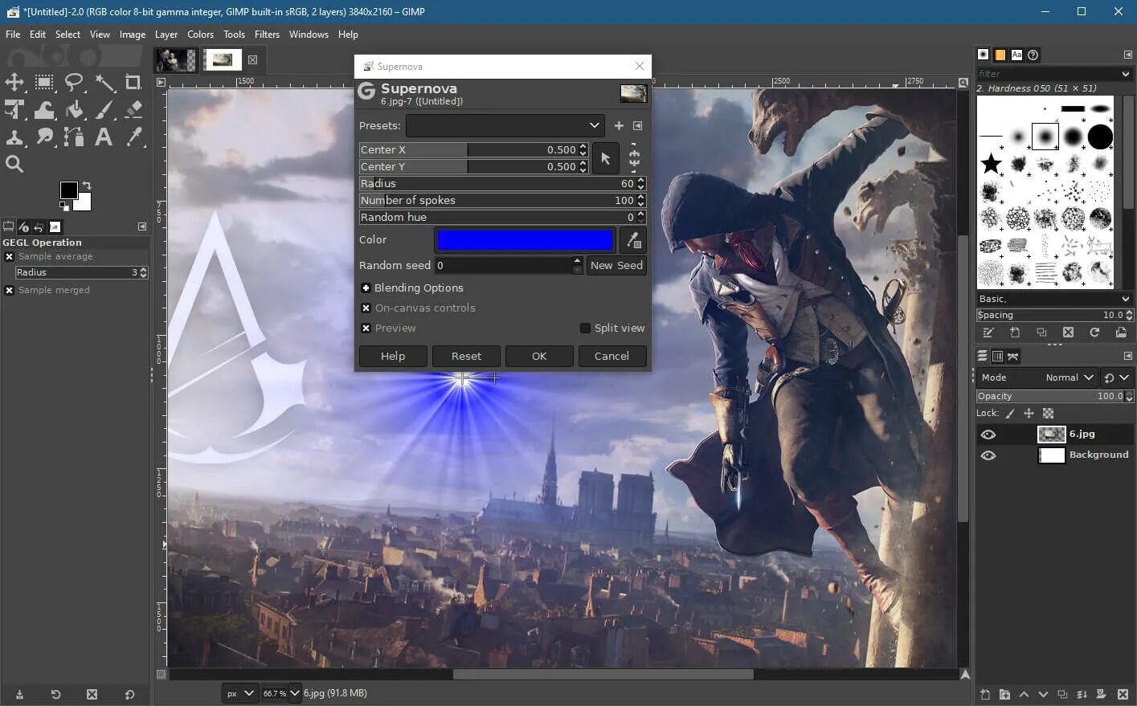The width and height of the screenshot is (1137, 706).
Task: Select the Unified Transform tool
Action: (14, 109)
